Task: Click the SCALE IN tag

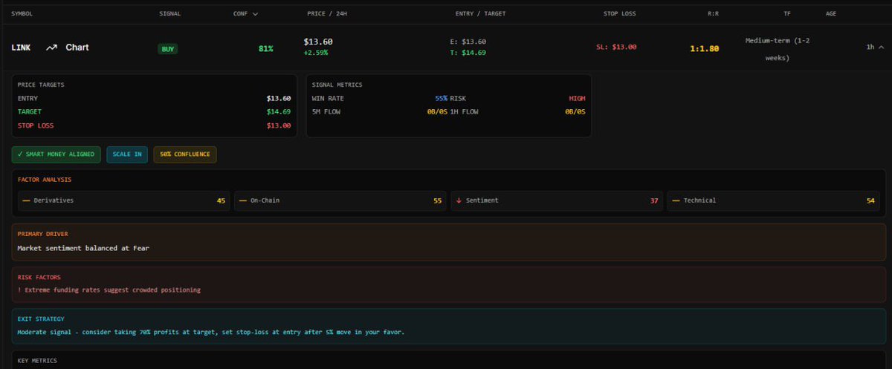Action: coord(127,154)
